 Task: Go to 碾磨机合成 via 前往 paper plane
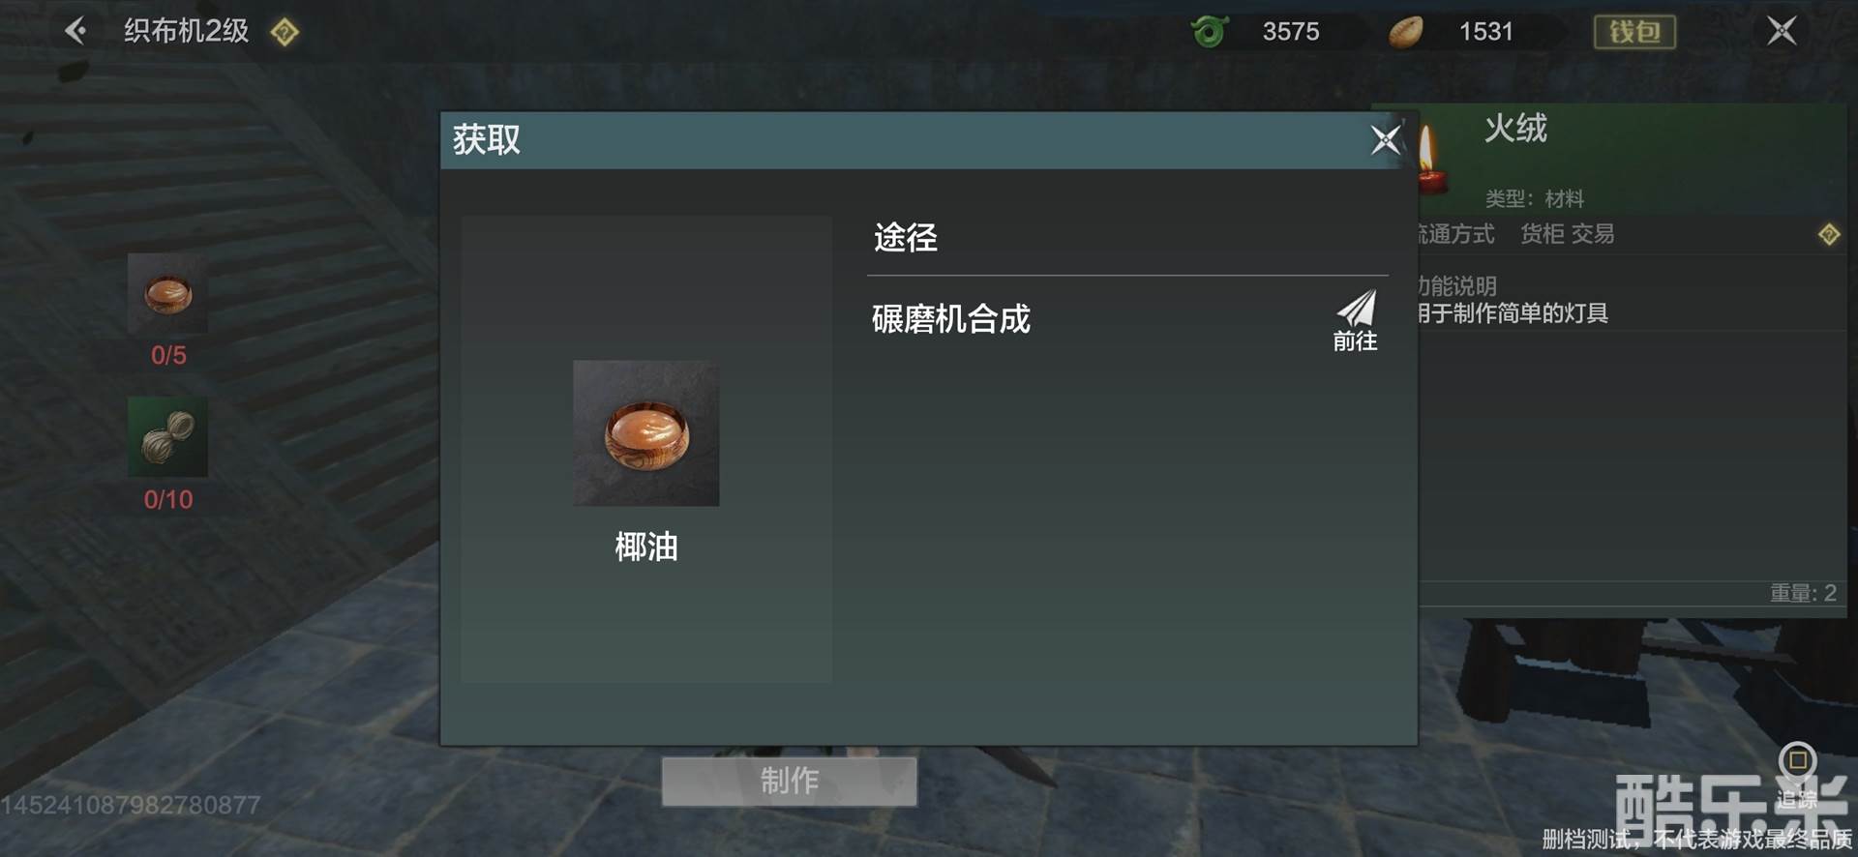pos(1355,321)
